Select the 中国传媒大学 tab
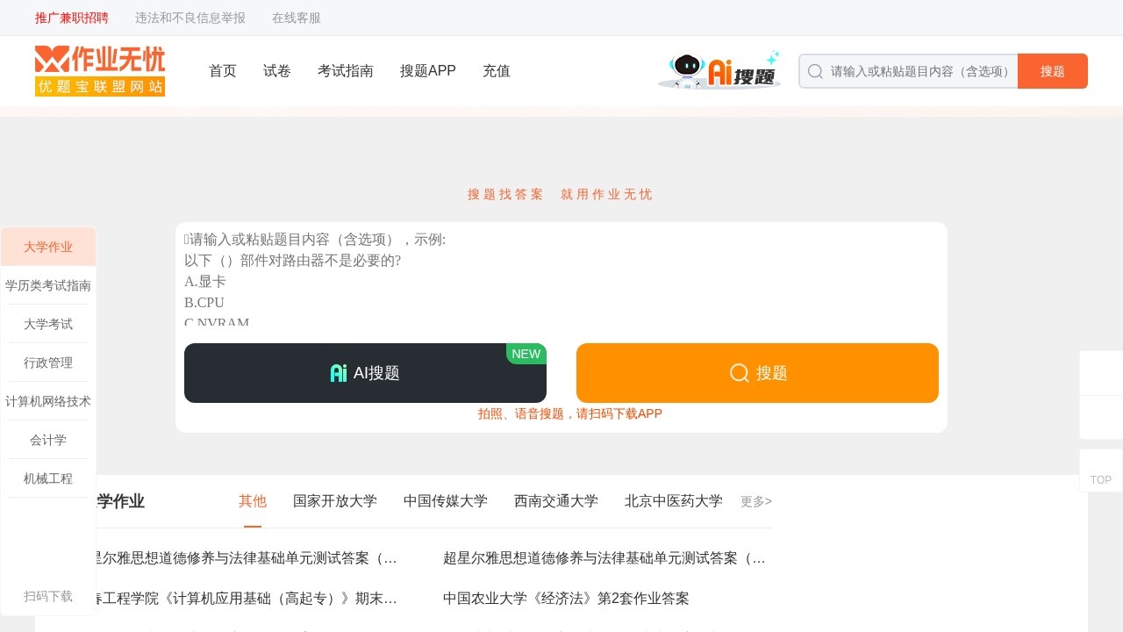This screenshot has height=632, width=1123. point(445,500)
